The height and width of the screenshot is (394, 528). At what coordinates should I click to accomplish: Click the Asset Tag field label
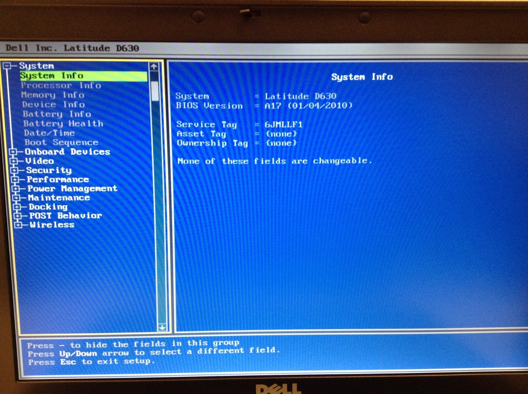(201, 134)
